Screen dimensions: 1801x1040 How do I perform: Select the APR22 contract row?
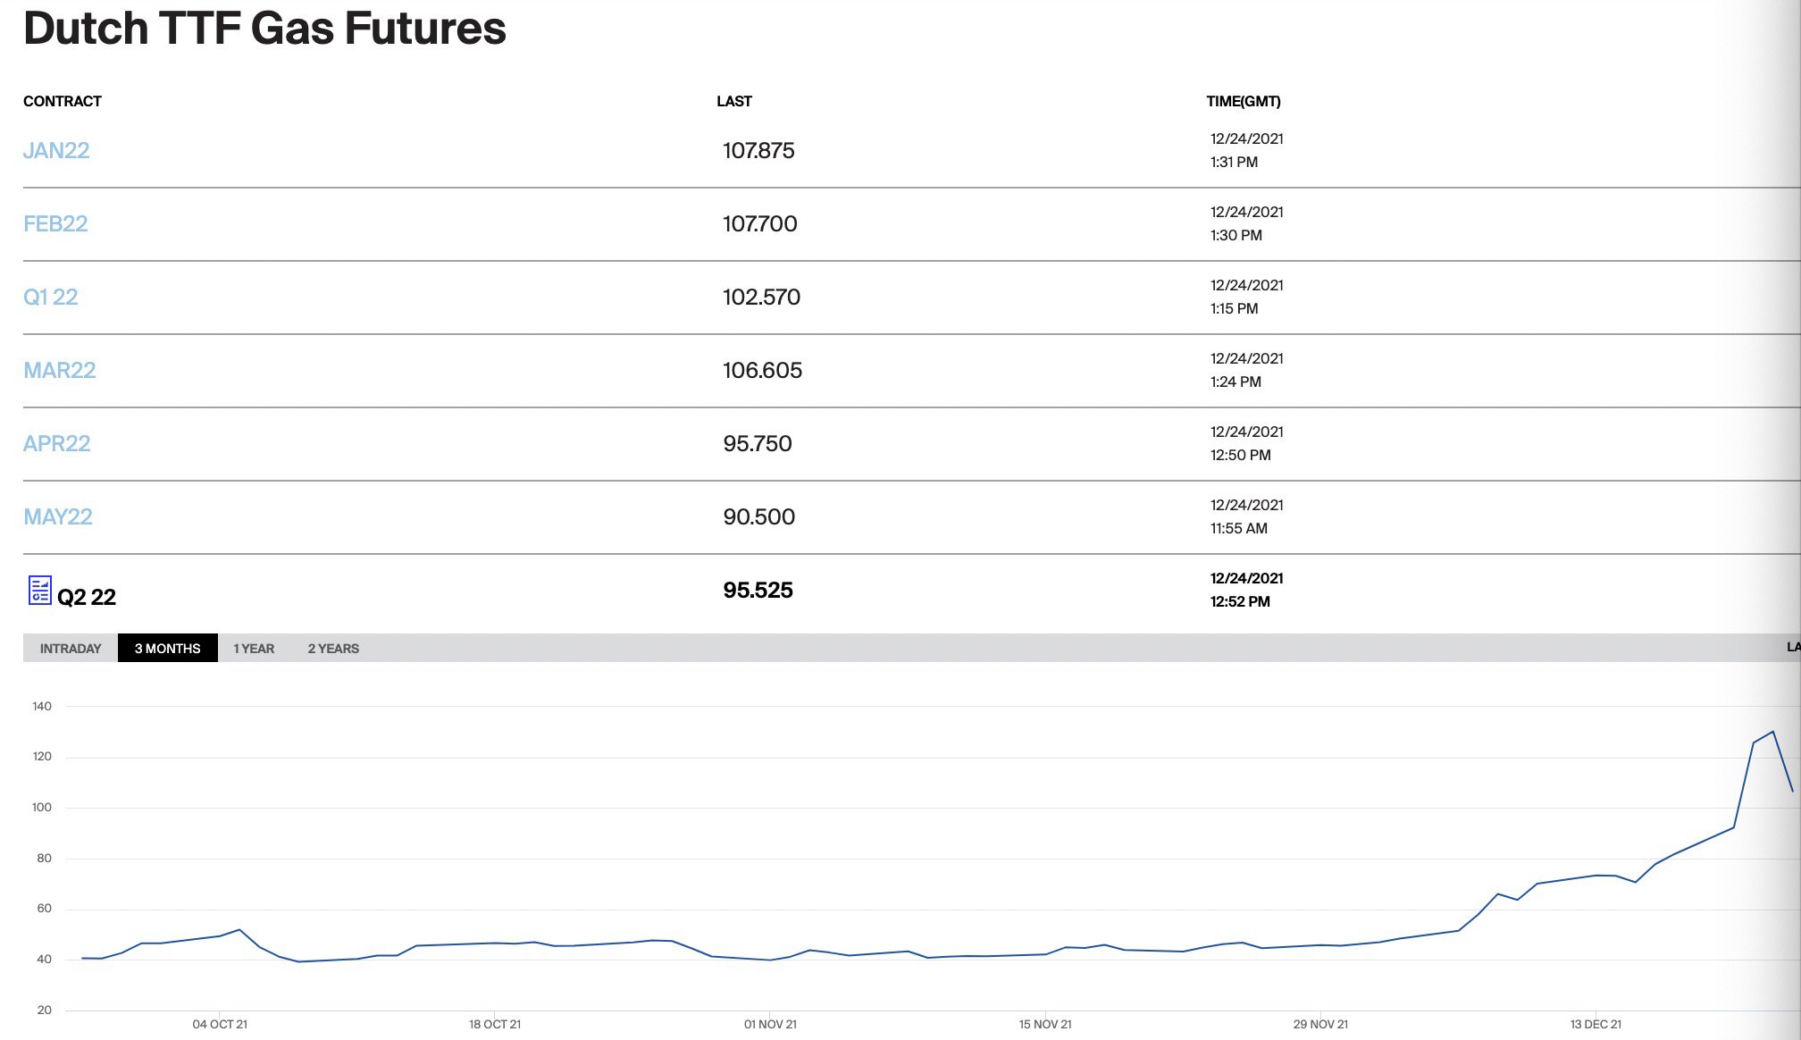click(56, 443)
